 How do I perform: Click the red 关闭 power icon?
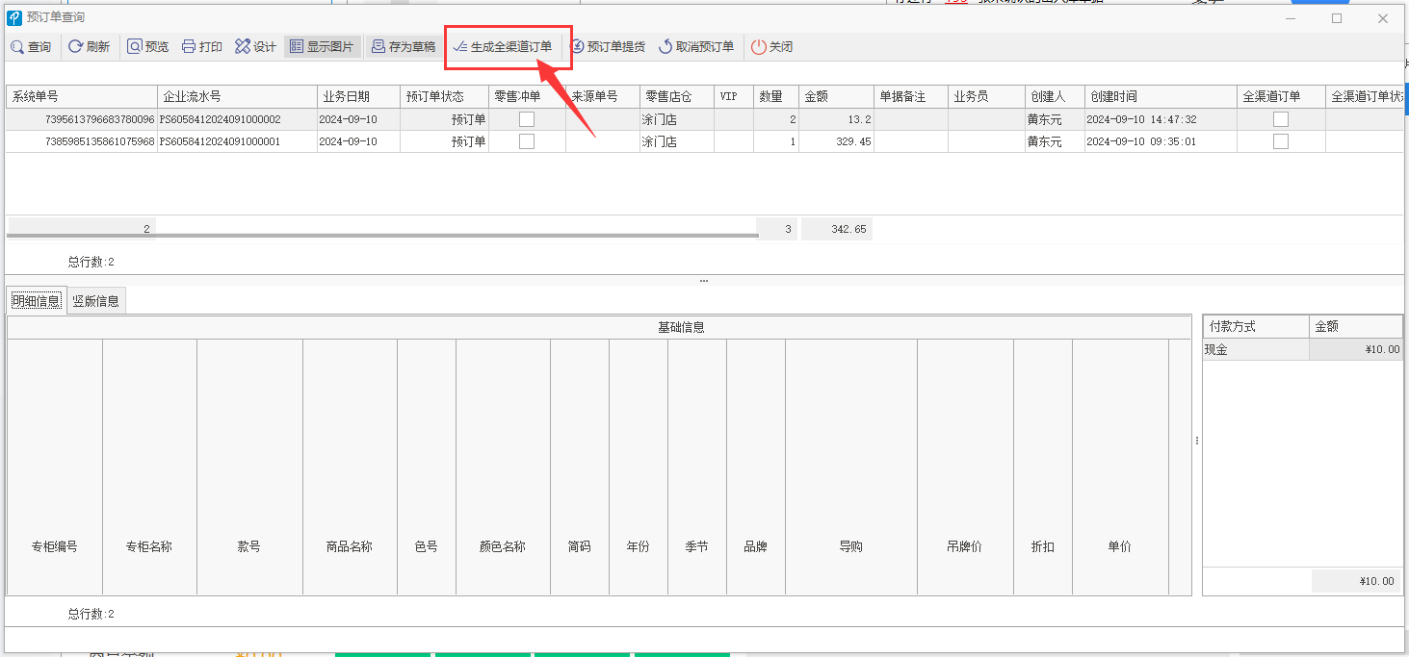point(758,46)
